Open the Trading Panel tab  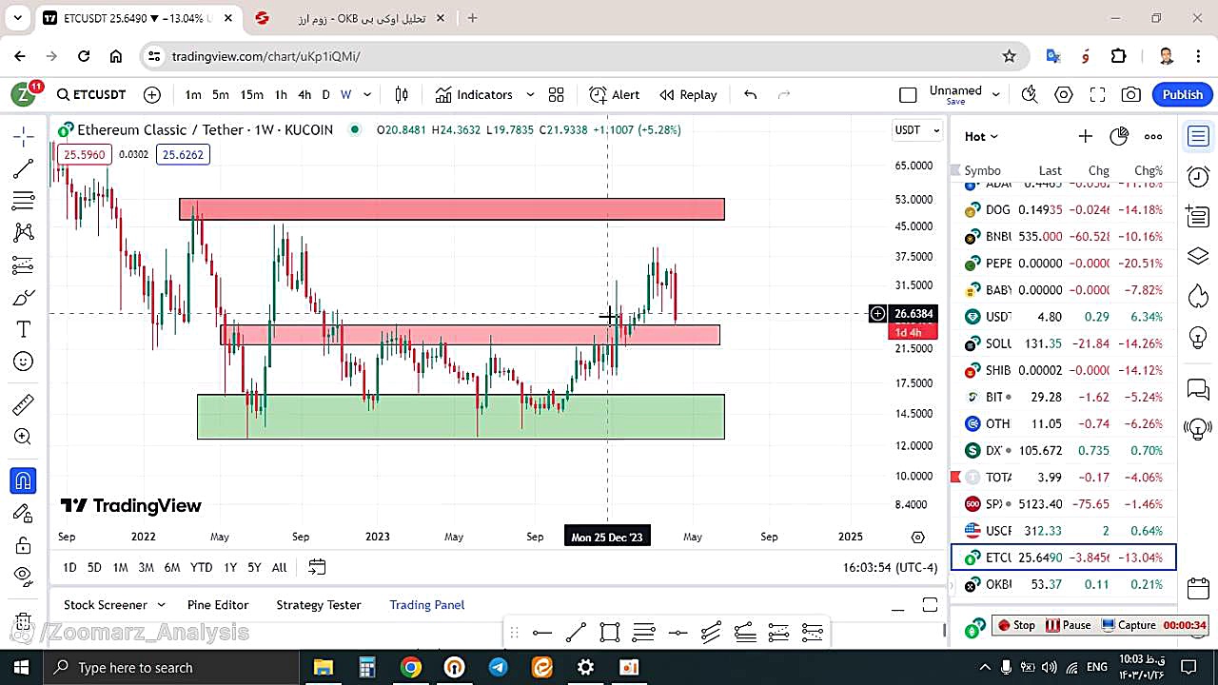coord(427,605)
